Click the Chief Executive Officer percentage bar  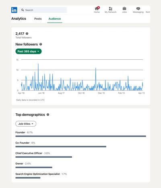[x=44, y=157]
